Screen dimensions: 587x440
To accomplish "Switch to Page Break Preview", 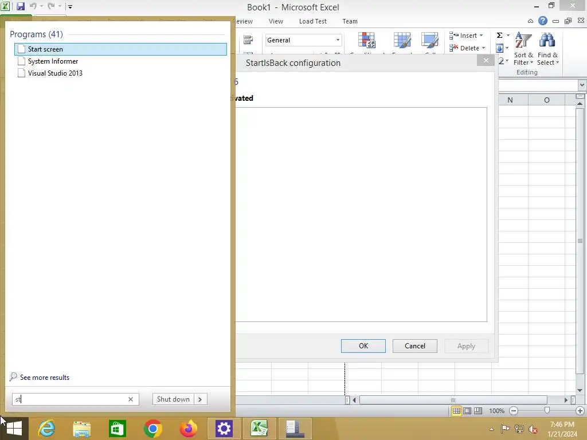I will click(478, 411).
